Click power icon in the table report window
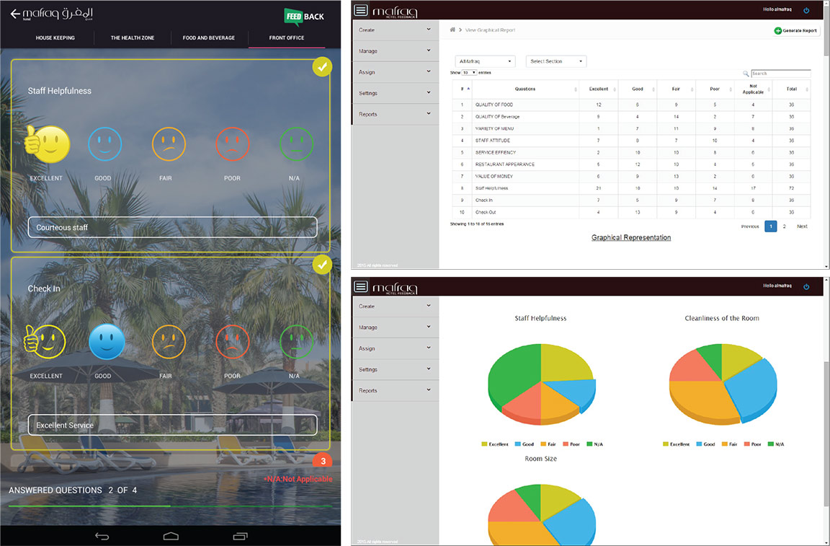830x546 pixels. click(806, 10)
